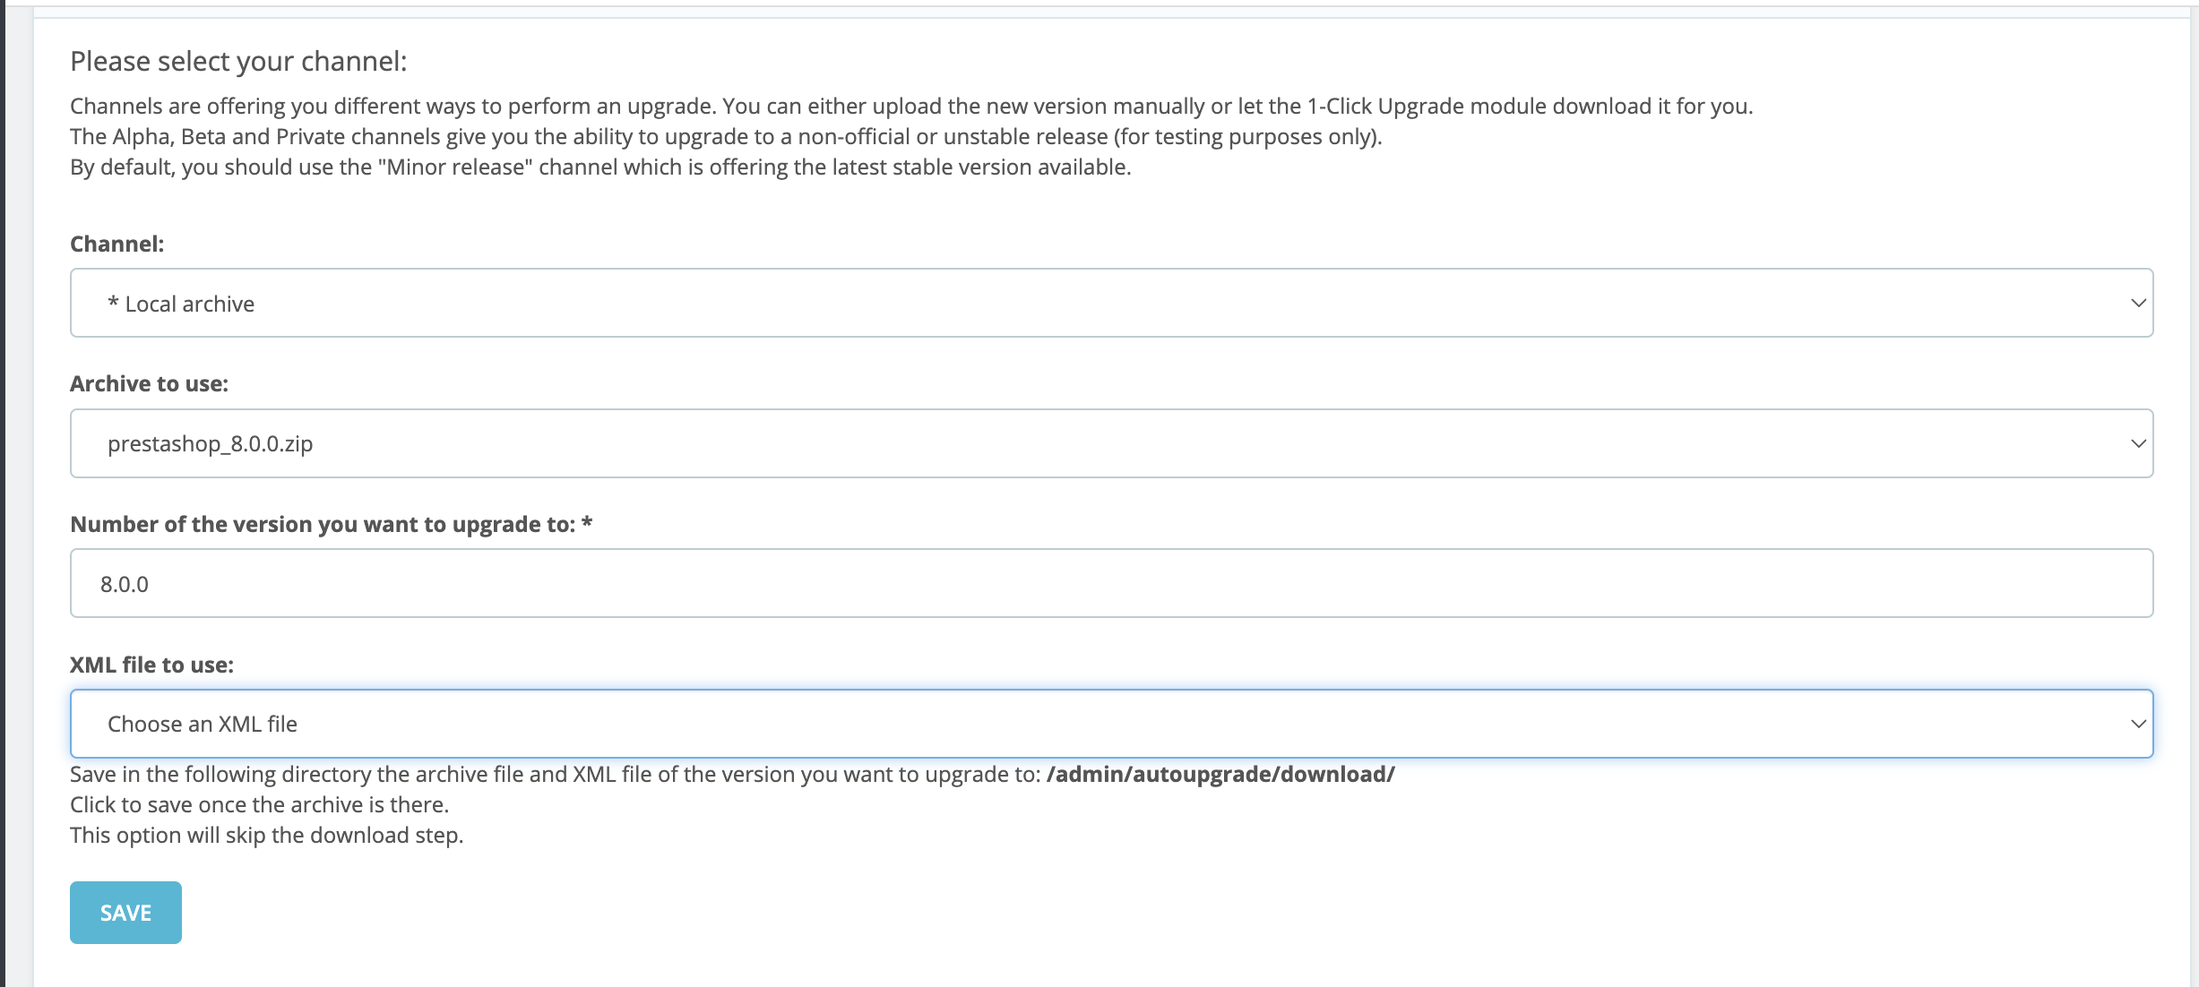This screenshot has width=2199, height=987.
Task: Open the Channel dropdown chevron
Action: click(2139, 302)
